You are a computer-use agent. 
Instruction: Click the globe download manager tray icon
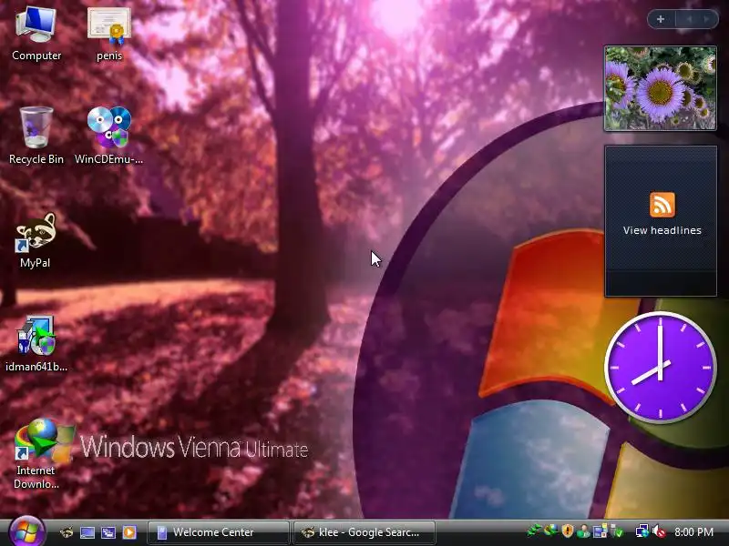551,531
